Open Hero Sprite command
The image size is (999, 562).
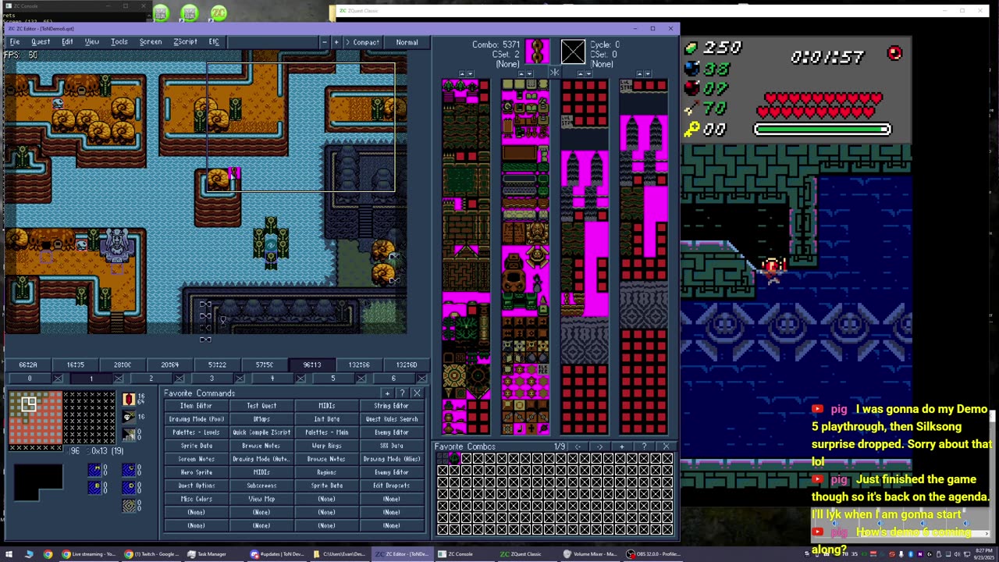click(x=196, y=472)
